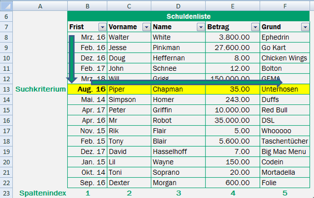Open the Betrag column filter dropdown
The image size is (314, 198).
coord(255,27)
